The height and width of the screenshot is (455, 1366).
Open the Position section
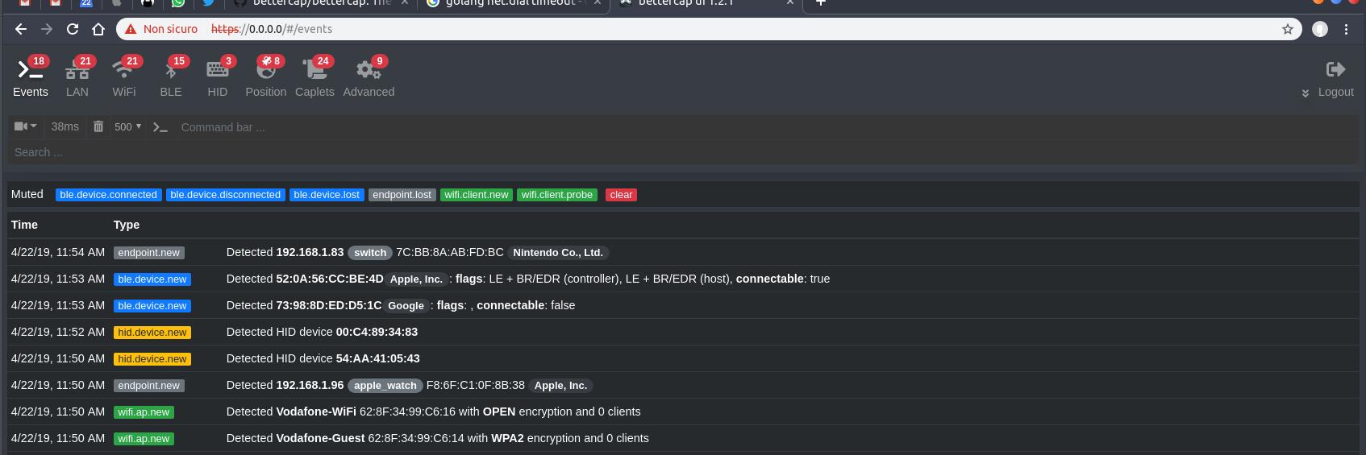point(266,78)
